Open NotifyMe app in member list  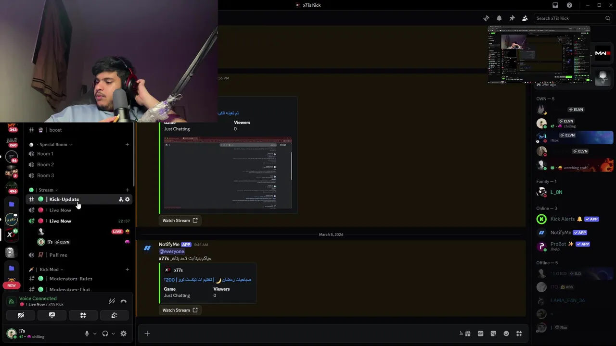click(573, 233)
